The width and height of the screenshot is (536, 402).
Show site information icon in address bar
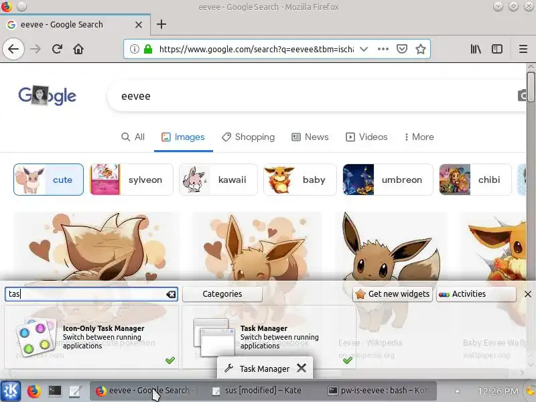[135, 49]
